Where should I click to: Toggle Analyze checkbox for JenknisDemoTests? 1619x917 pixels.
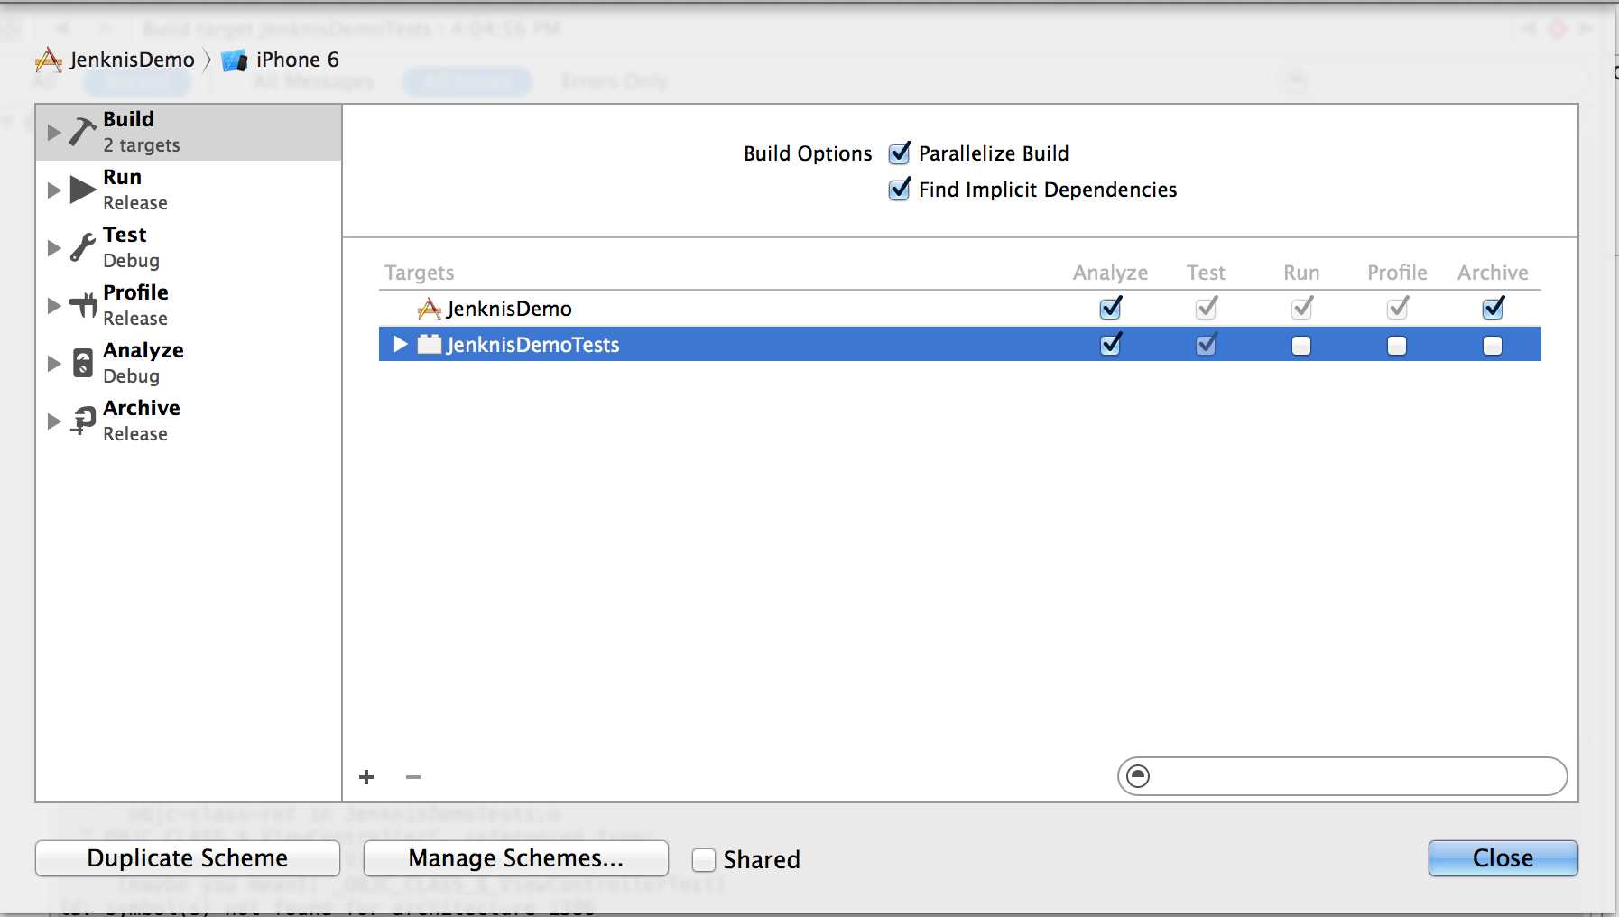click(x=1111, y=345)
